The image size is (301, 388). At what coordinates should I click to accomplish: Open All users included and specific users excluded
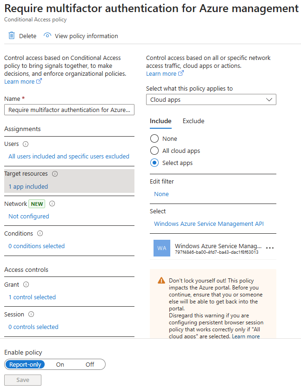pos(69,157)
